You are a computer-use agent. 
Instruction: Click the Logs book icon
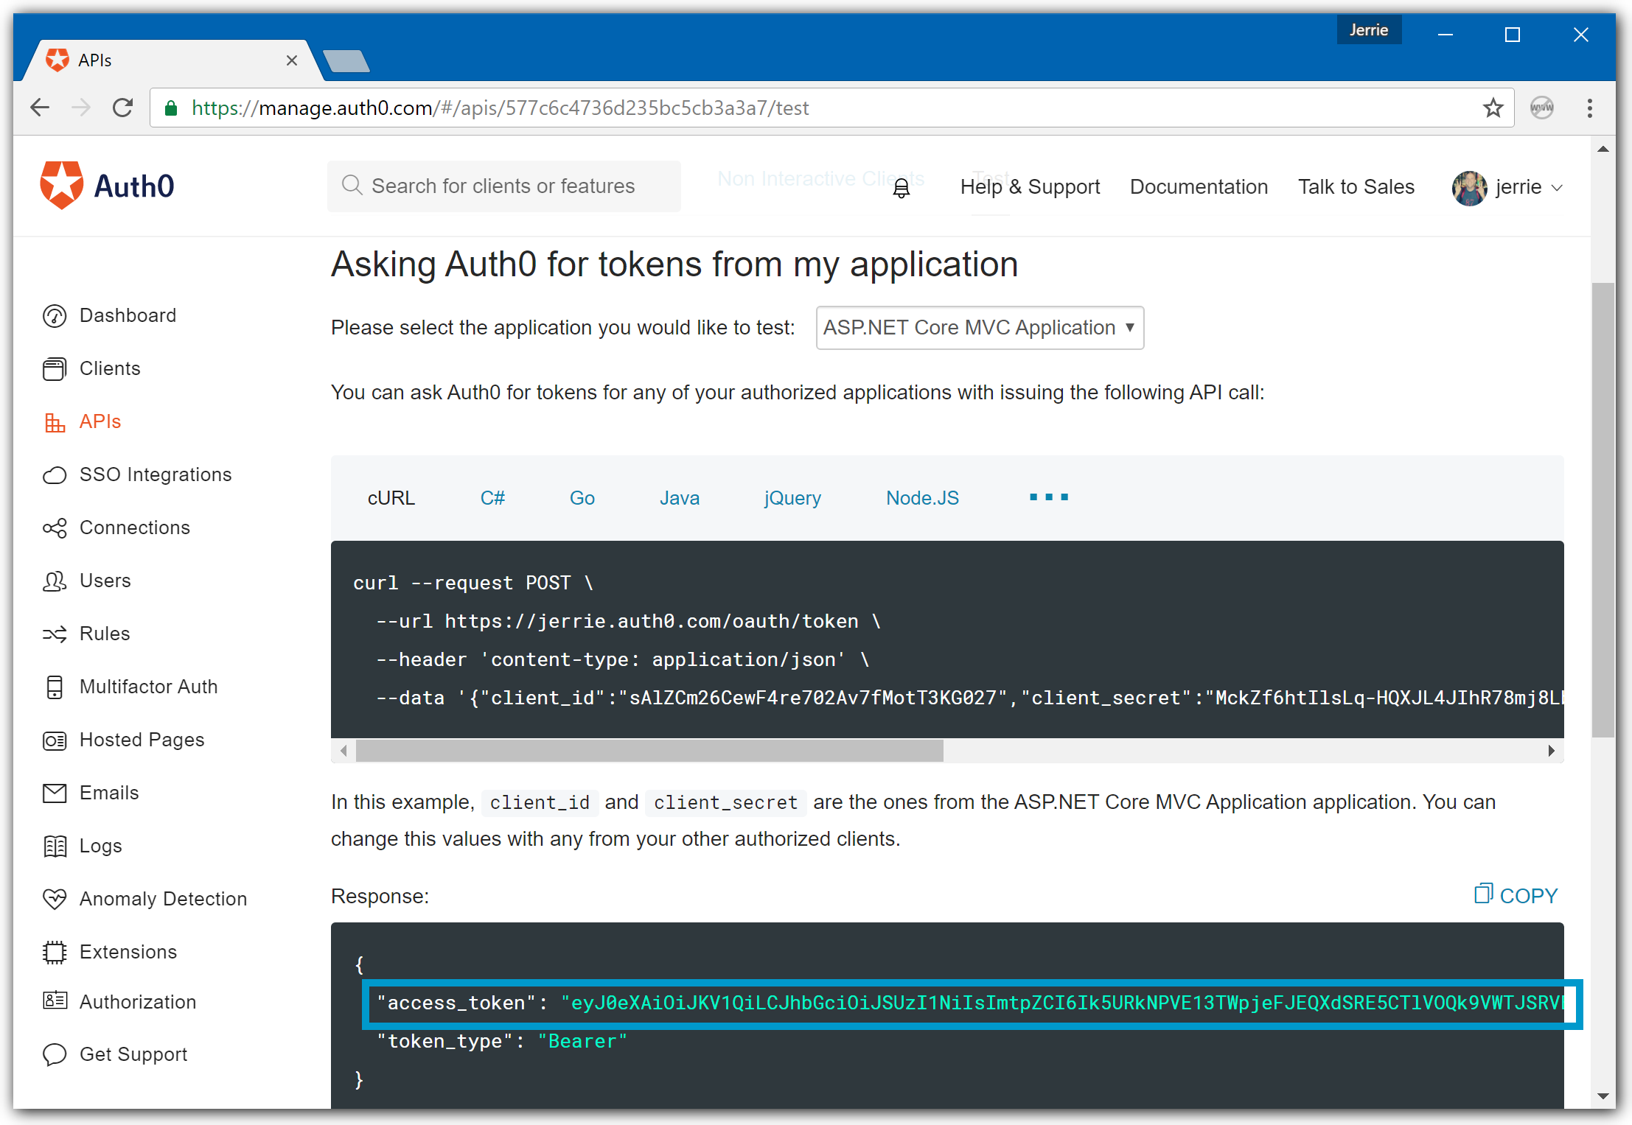click(x=55, y=847)
